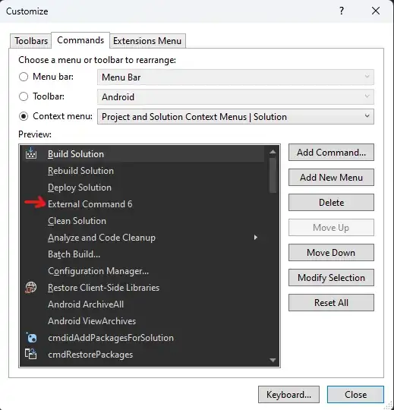
Task: Select Deploy Solution in preview list
Action: tap(143, 188)
